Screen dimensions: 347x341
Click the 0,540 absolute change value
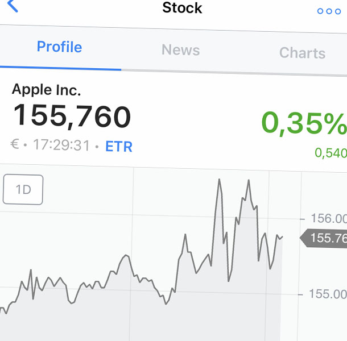click(x=331, y=152)
